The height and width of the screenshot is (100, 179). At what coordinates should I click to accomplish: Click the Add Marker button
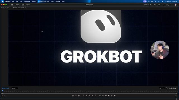coord(73,96)
